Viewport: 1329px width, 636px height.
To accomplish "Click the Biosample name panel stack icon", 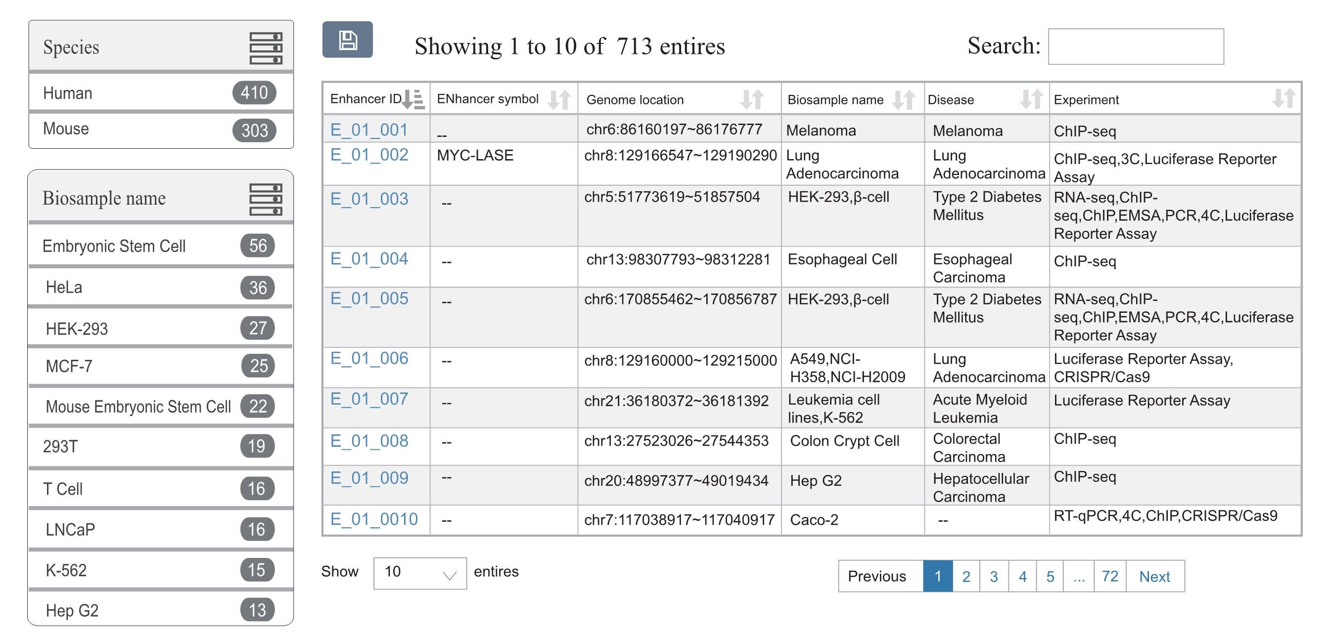I will [266, 199].
